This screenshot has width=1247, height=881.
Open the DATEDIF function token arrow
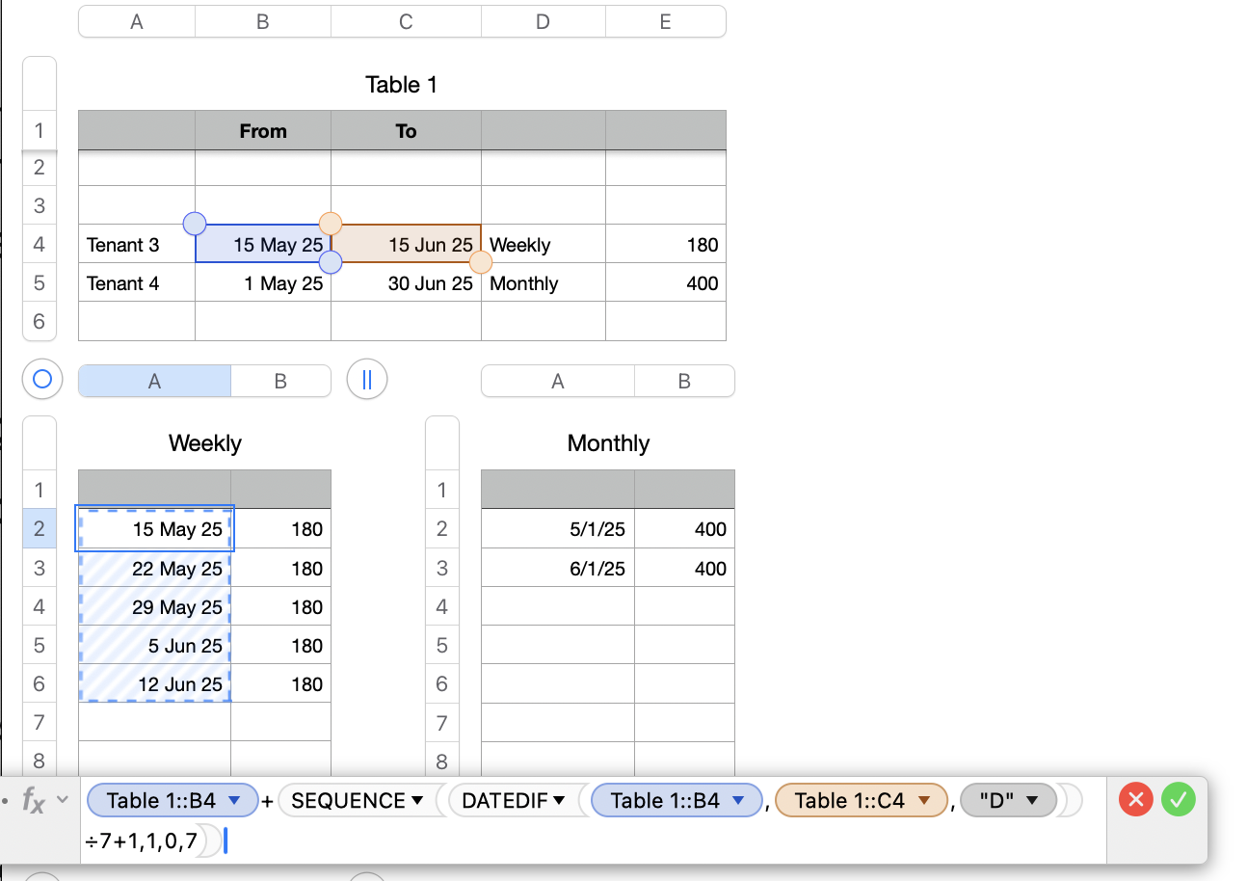click(x=559, y=801)
